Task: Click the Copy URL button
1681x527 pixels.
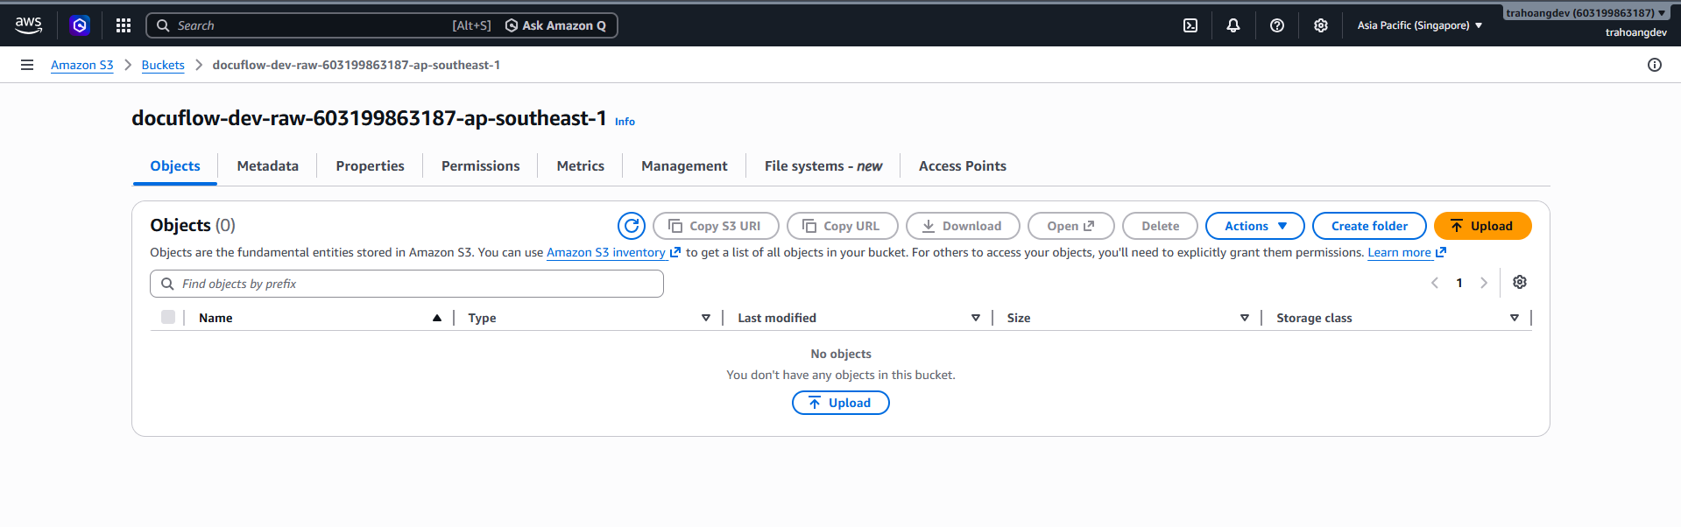Action: pyautogui.click(x=843, y=226)
